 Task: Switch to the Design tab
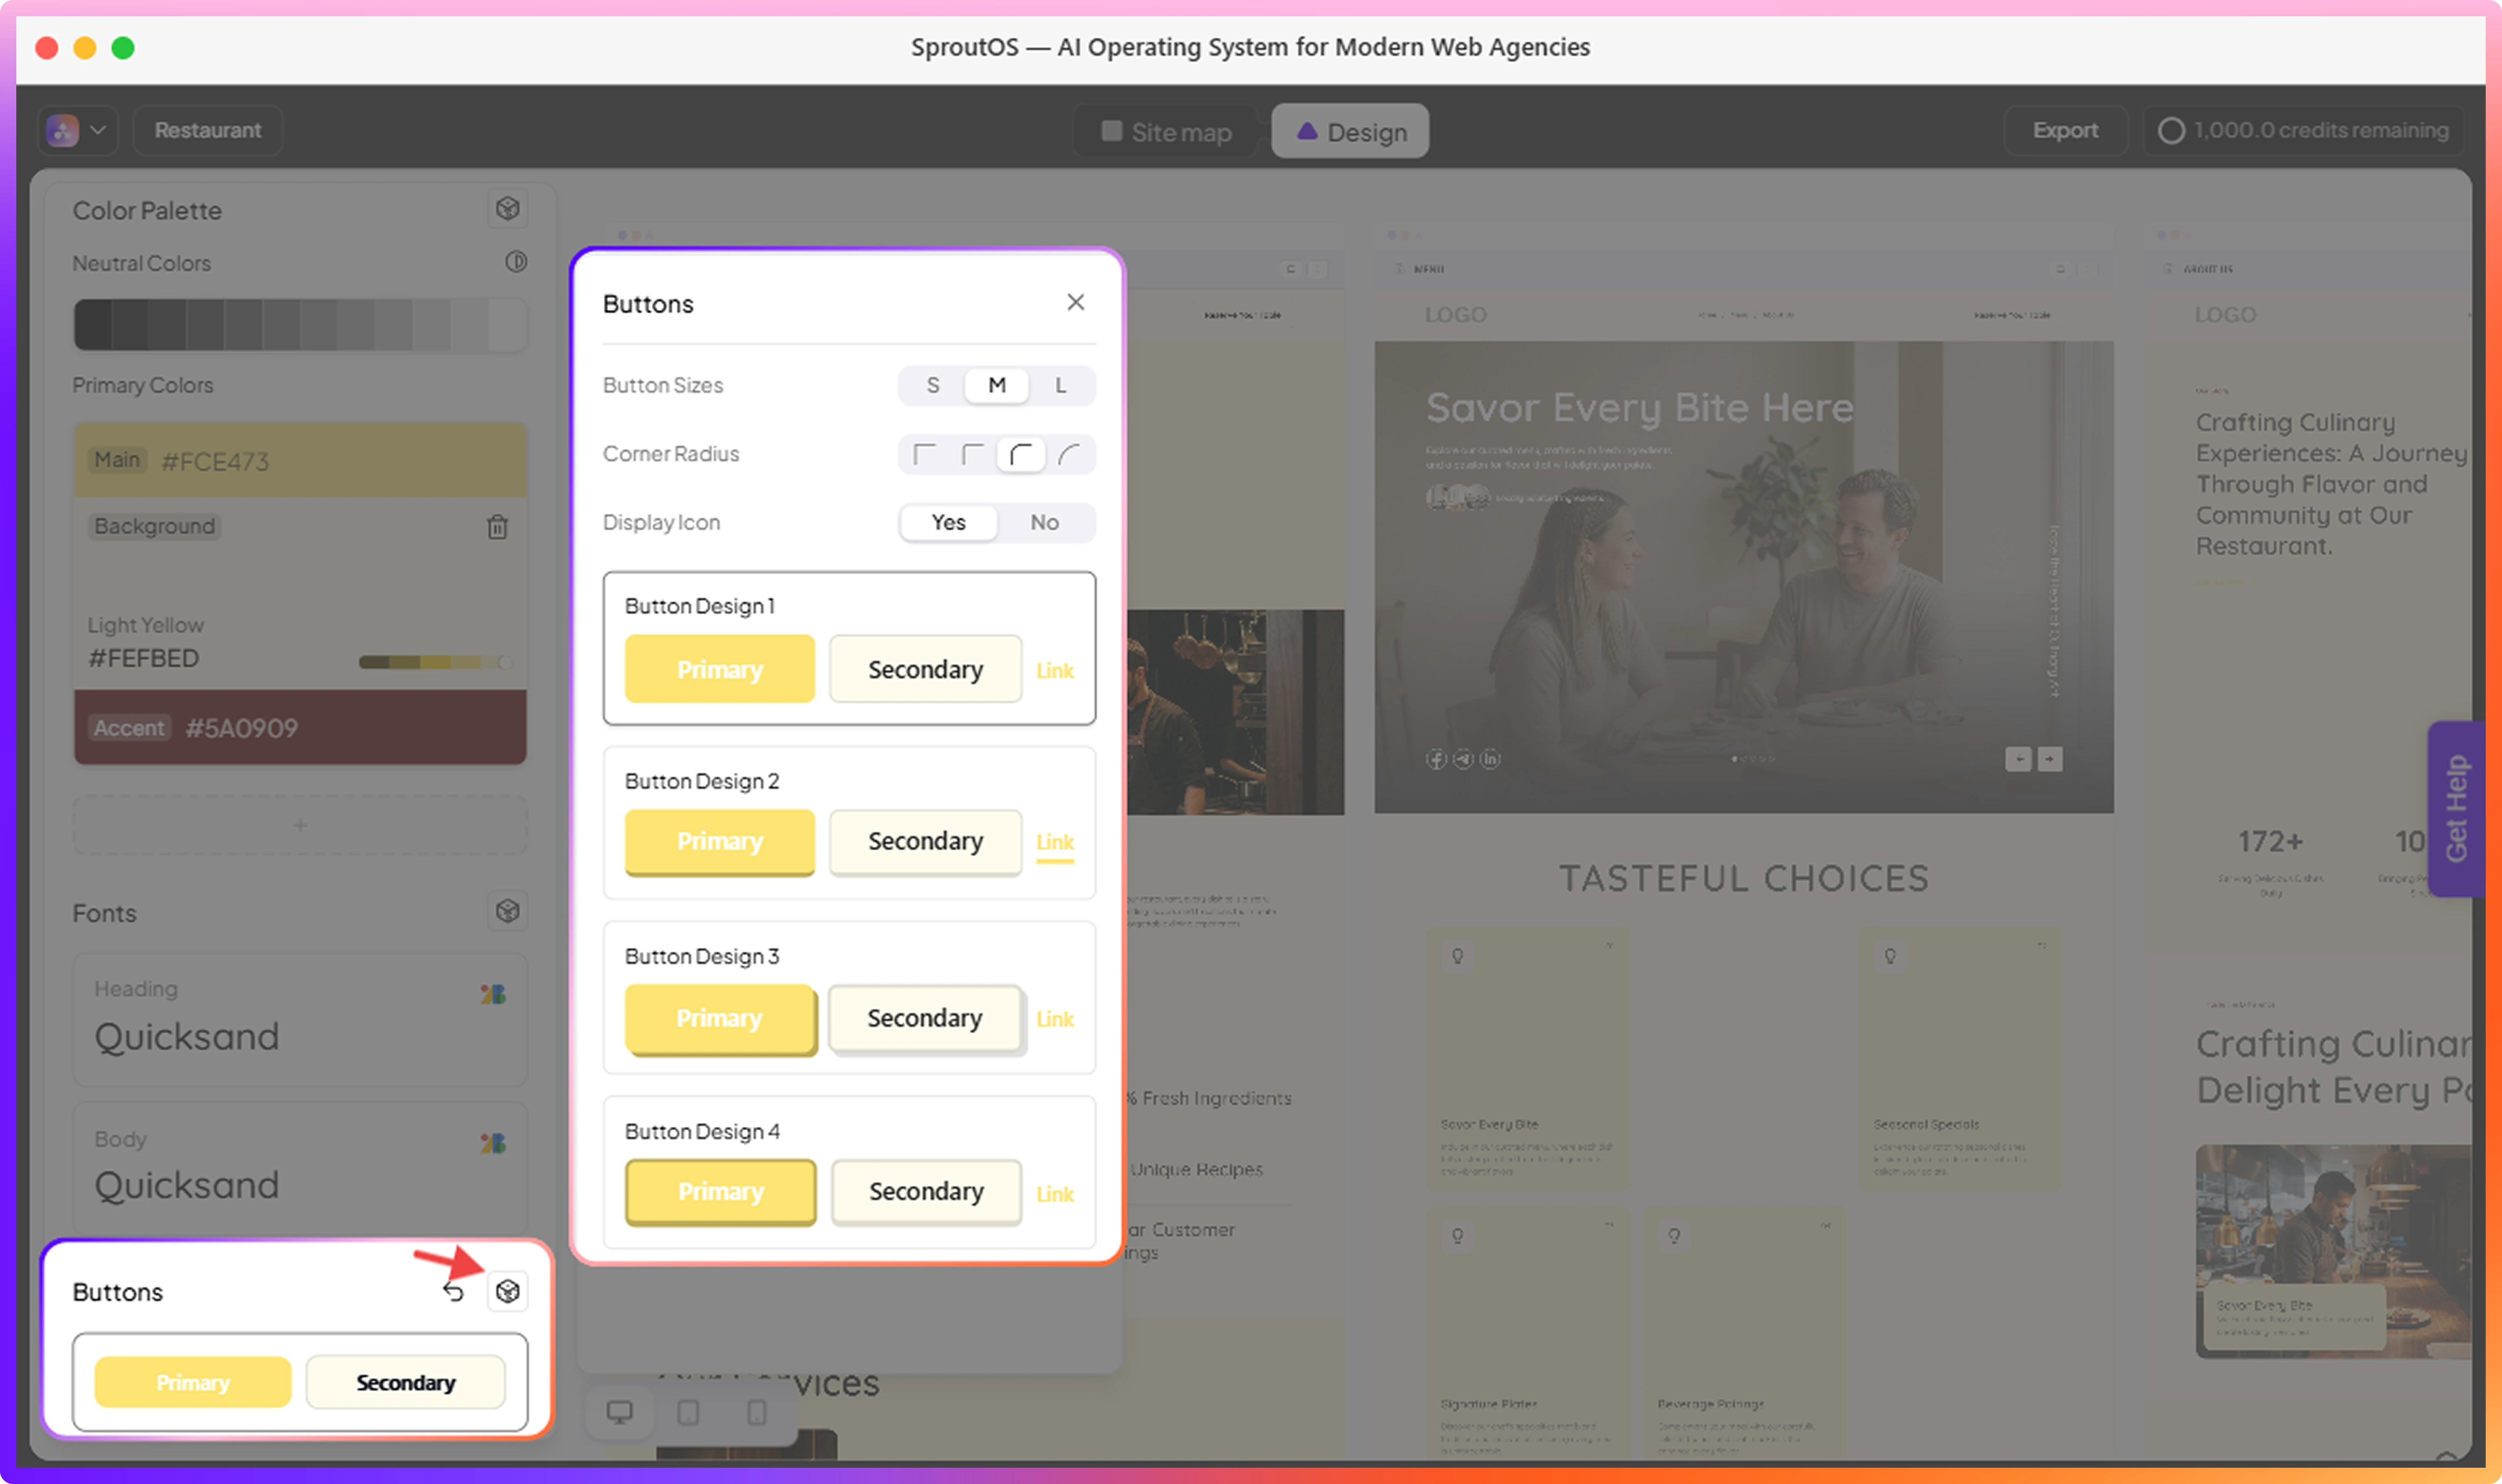point(1351,132)
